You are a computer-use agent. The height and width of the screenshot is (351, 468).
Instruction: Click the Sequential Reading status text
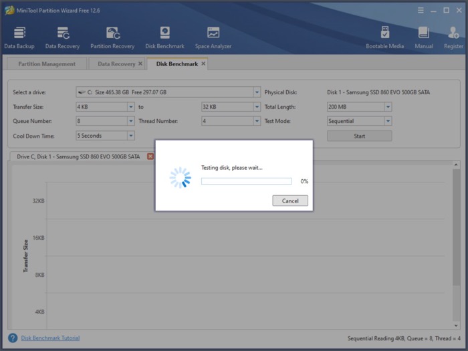point(404,338)
